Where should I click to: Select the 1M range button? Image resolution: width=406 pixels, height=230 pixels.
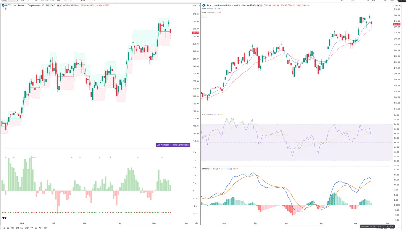[x=13, y=228]
